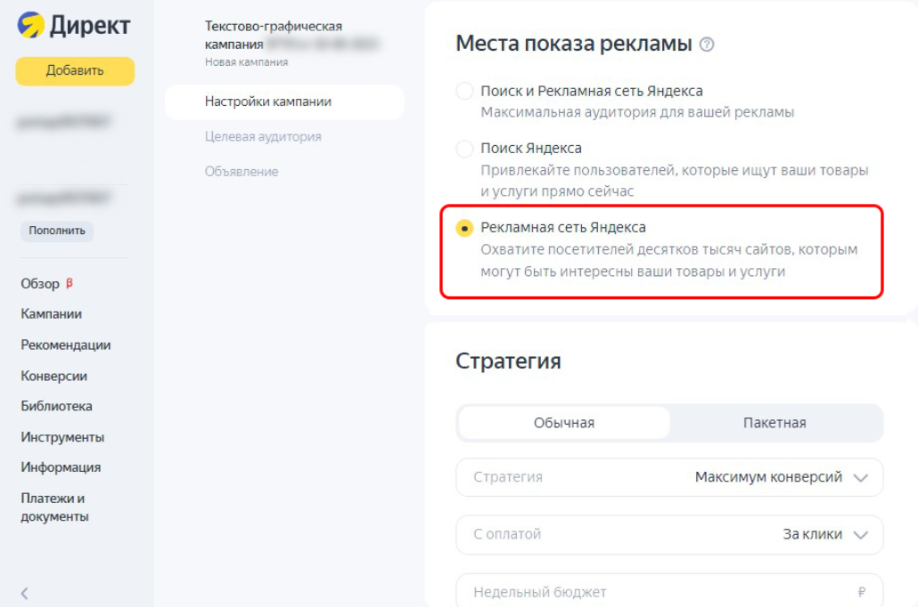Click the Привлекайте пользователей description text
Viewport: 918px width, 608px height.
(675, 181)
